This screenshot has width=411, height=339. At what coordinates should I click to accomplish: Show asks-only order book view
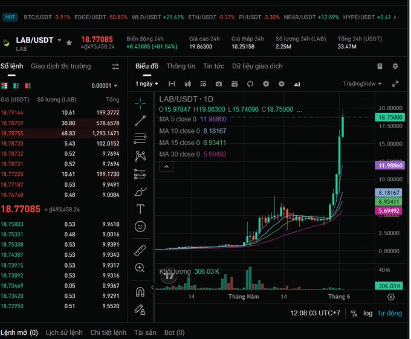point(28,86)
